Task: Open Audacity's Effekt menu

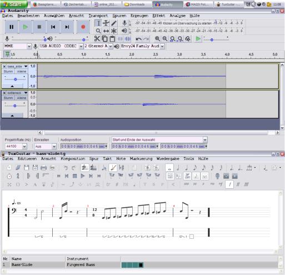Action: click(159, 16)
